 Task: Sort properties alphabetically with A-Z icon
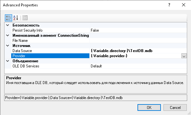click(16, 18)
